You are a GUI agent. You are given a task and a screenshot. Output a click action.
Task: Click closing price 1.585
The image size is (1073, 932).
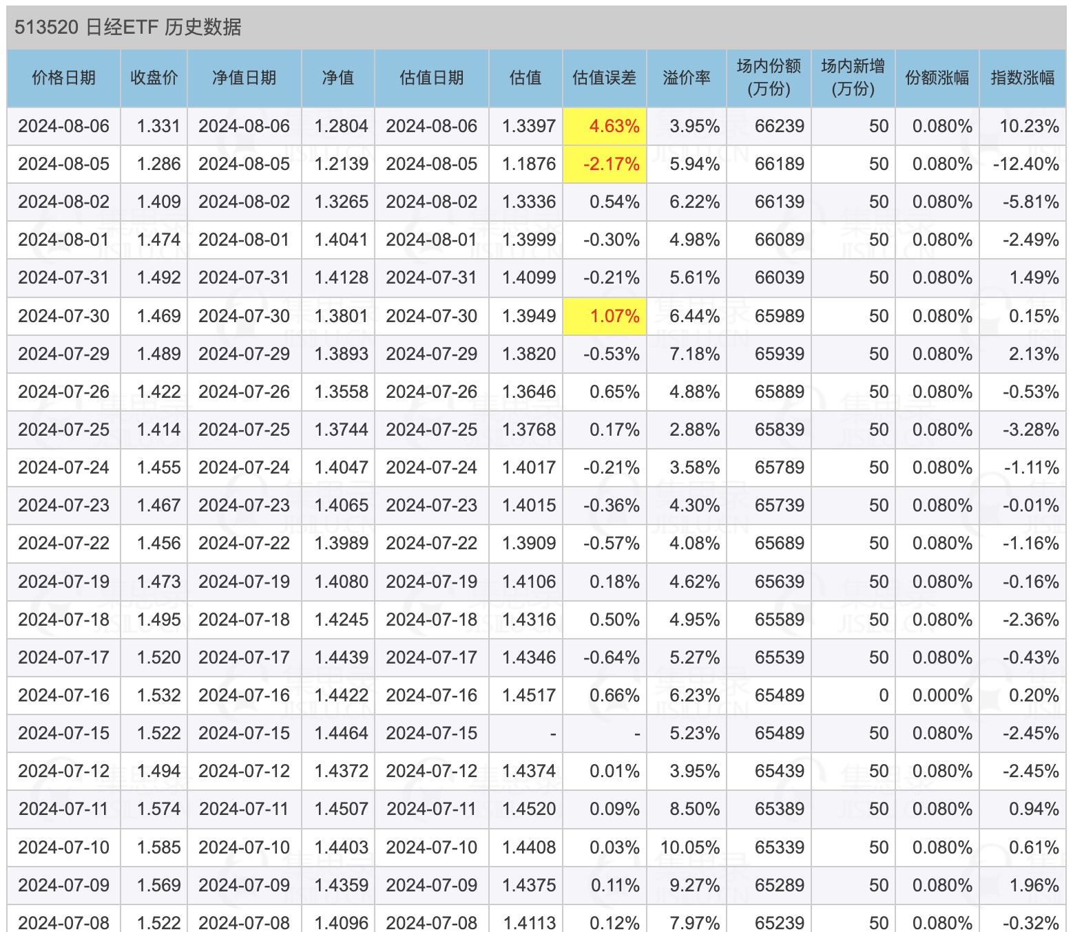coord(158,848)
